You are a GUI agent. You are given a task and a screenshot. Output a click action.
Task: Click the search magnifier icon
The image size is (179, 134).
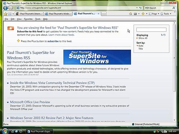pos(174,8)
